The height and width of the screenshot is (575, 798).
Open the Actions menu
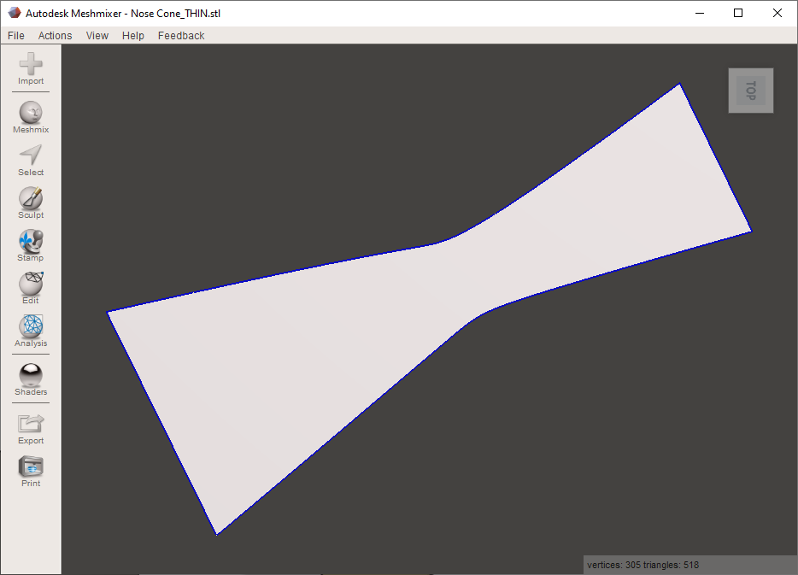coord(55,36)
